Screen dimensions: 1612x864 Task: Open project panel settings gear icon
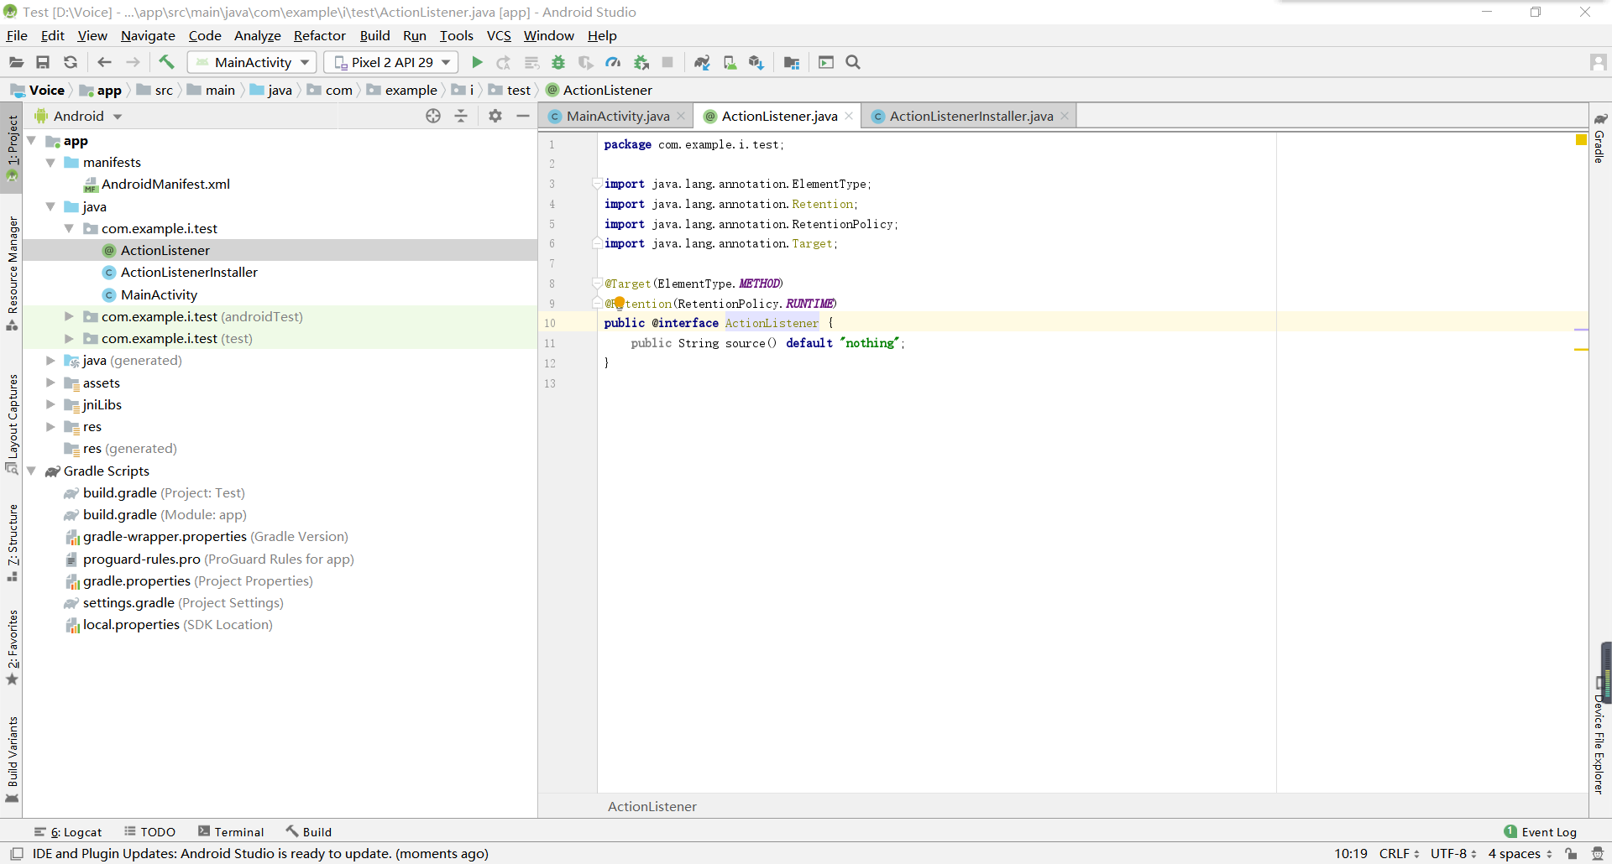pos(495,116)
